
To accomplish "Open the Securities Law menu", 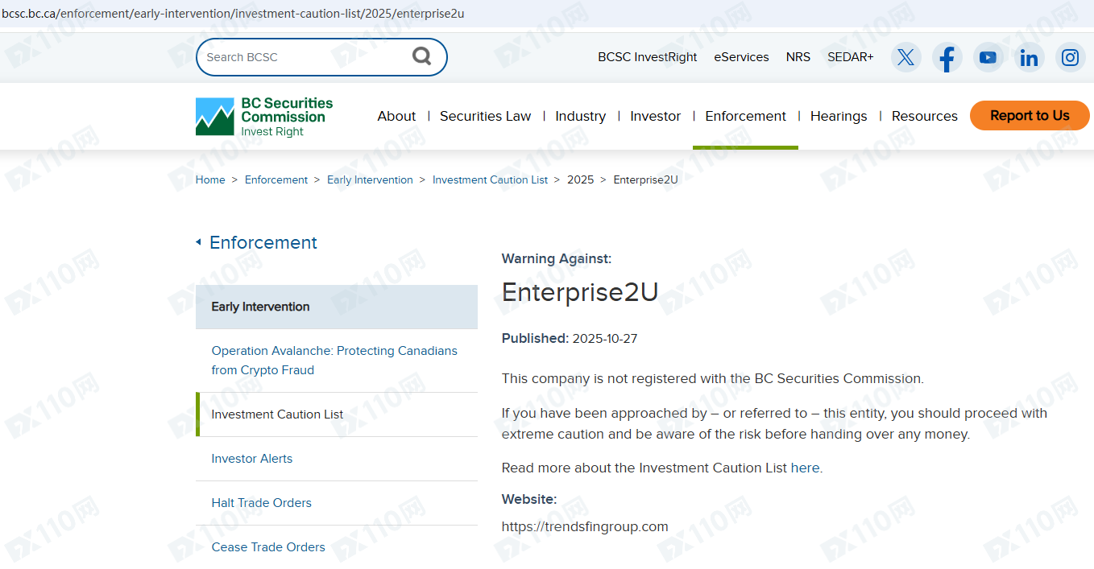I will [485, 116].
